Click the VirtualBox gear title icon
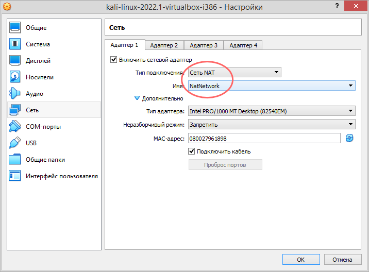Screen dimensions: 369x272 tap(7, 7)
